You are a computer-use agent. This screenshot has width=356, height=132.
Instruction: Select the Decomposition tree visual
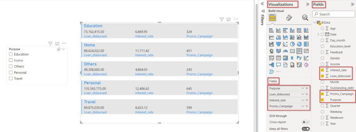tap(271, 65)
